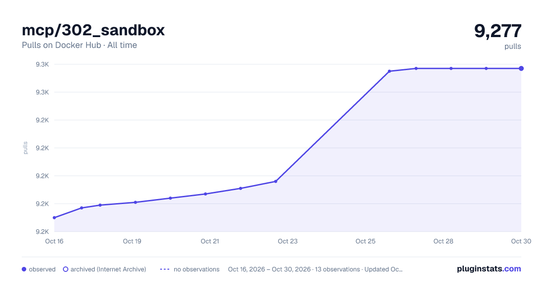Click the Oct 16 x-axis label
This screenshot has width=543, height=285.
tap(54, 241)
